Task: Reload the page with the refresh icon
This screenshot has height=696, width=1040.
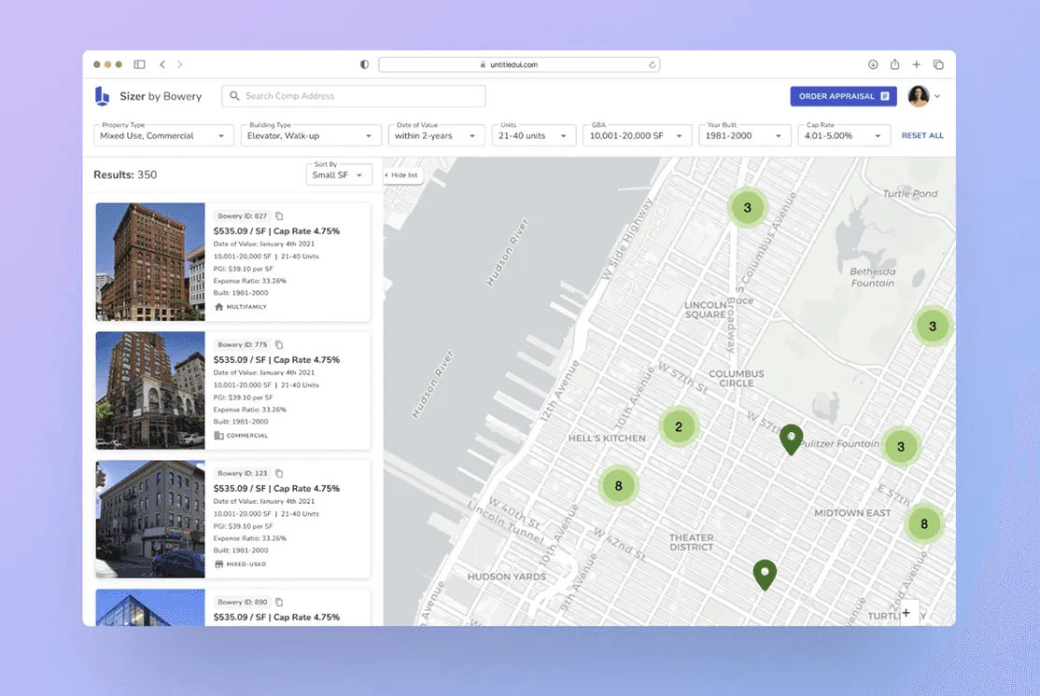Action: (x=652, y=65)
